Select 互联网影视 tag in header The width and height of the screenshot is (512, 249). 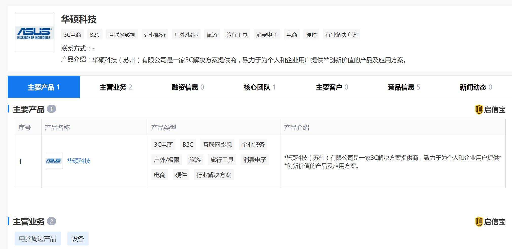click(x=122, y=35)
